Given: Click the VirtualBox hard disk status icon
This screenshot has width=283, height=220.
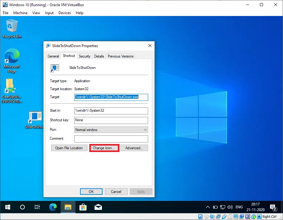Looking at the screenshot, I should point(200,216).
